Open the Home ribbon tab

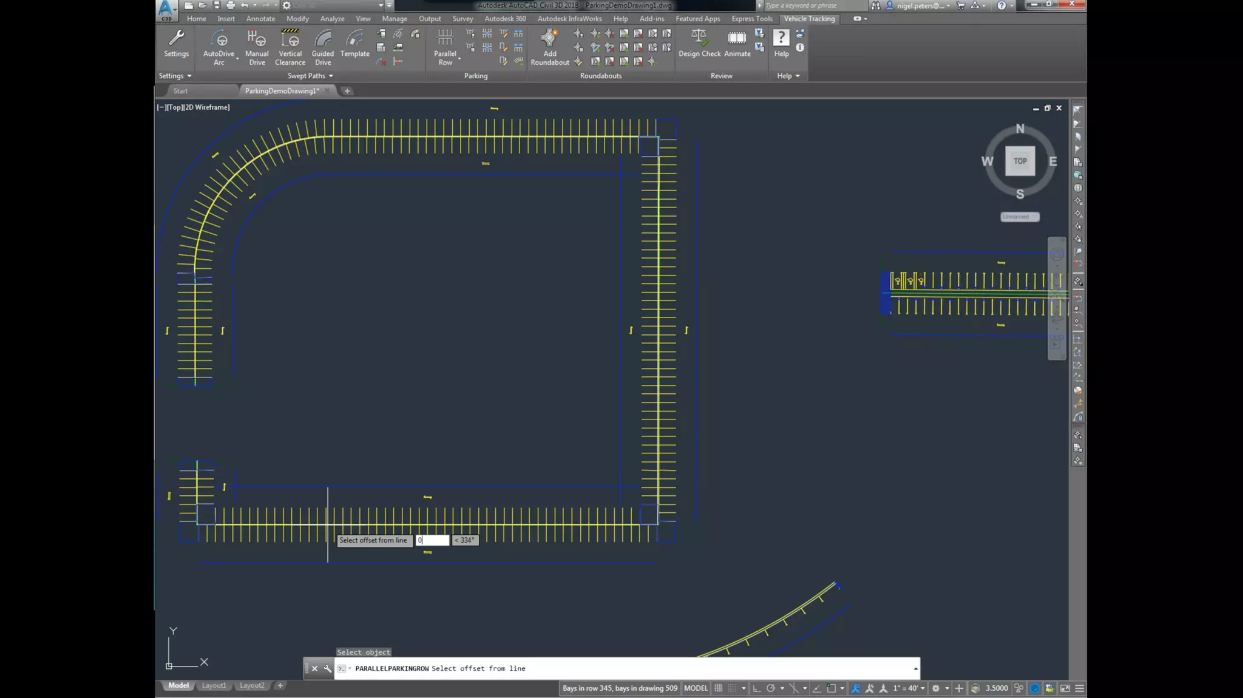(197, 19)
